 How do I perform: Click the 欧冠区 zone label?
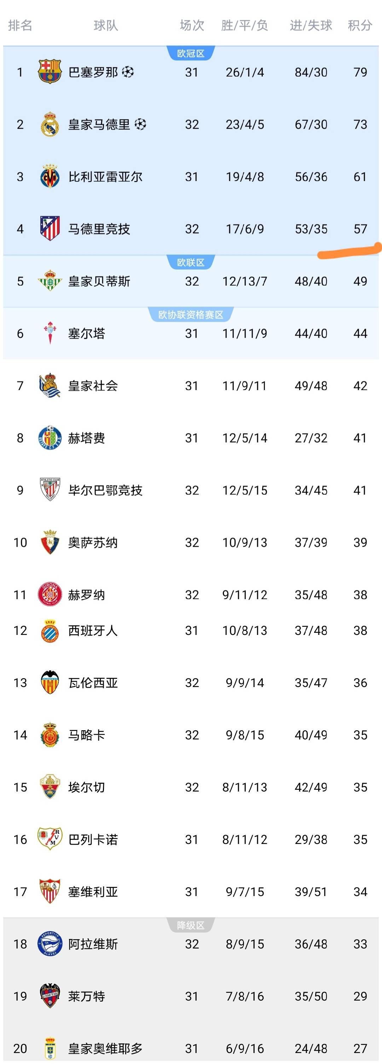(x=191, y=54)
